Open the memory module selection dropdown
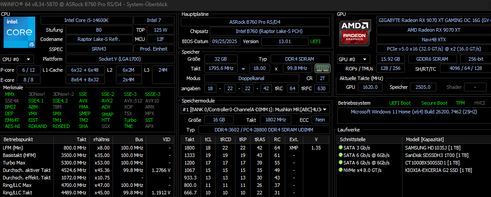Screen dimensions: 491x197 pyautogui.click(x=255, y=109)
